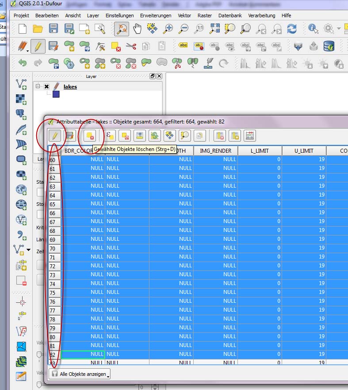348x390 pixels.
Task: Click Add PostGIS Layer elephant icon
Action: click(x=21, y=114)
